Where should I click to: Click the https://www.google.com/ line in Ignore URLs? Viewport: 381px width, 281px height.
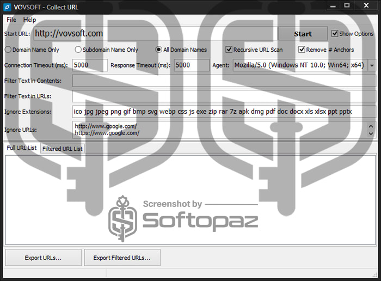(x=107, y=133)
